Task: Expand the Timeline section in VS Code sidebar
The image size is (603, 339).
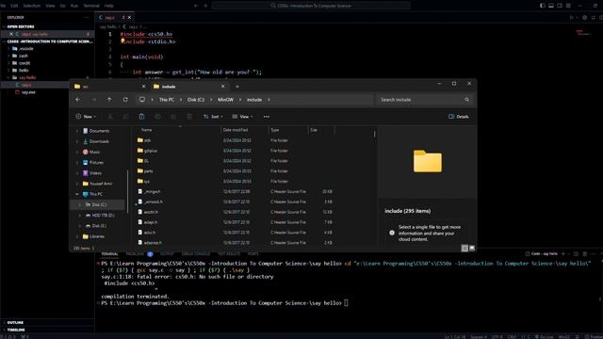Action: point(16,330)
